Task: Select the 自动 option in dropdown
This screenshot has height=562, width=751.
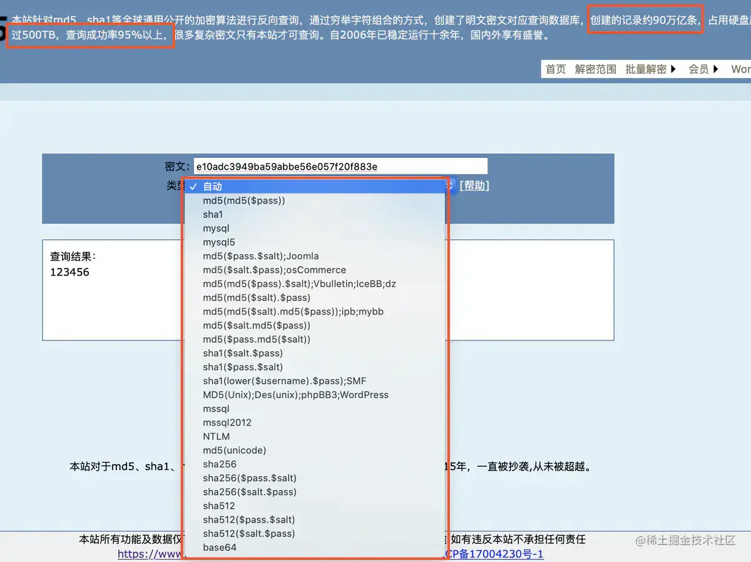Action: [315, 186]
